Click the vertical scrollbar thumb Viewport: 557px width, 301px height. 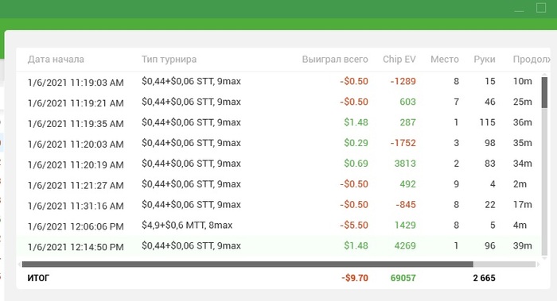tap(544, 93)
